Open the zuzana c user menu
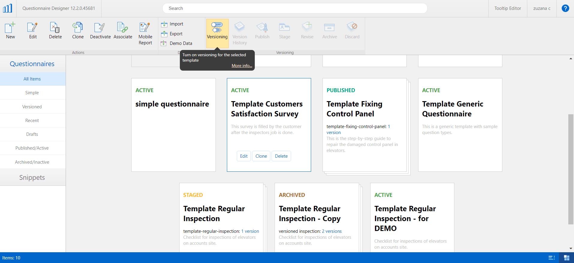574x263 pixels. 542,8
